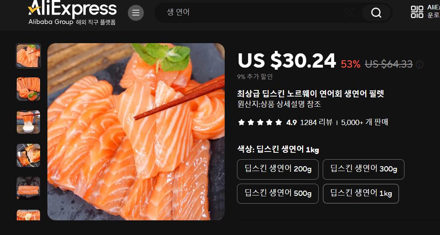Select the fourth product thumbnail
This screenshot has width=440, height=235.
(28, 155)
